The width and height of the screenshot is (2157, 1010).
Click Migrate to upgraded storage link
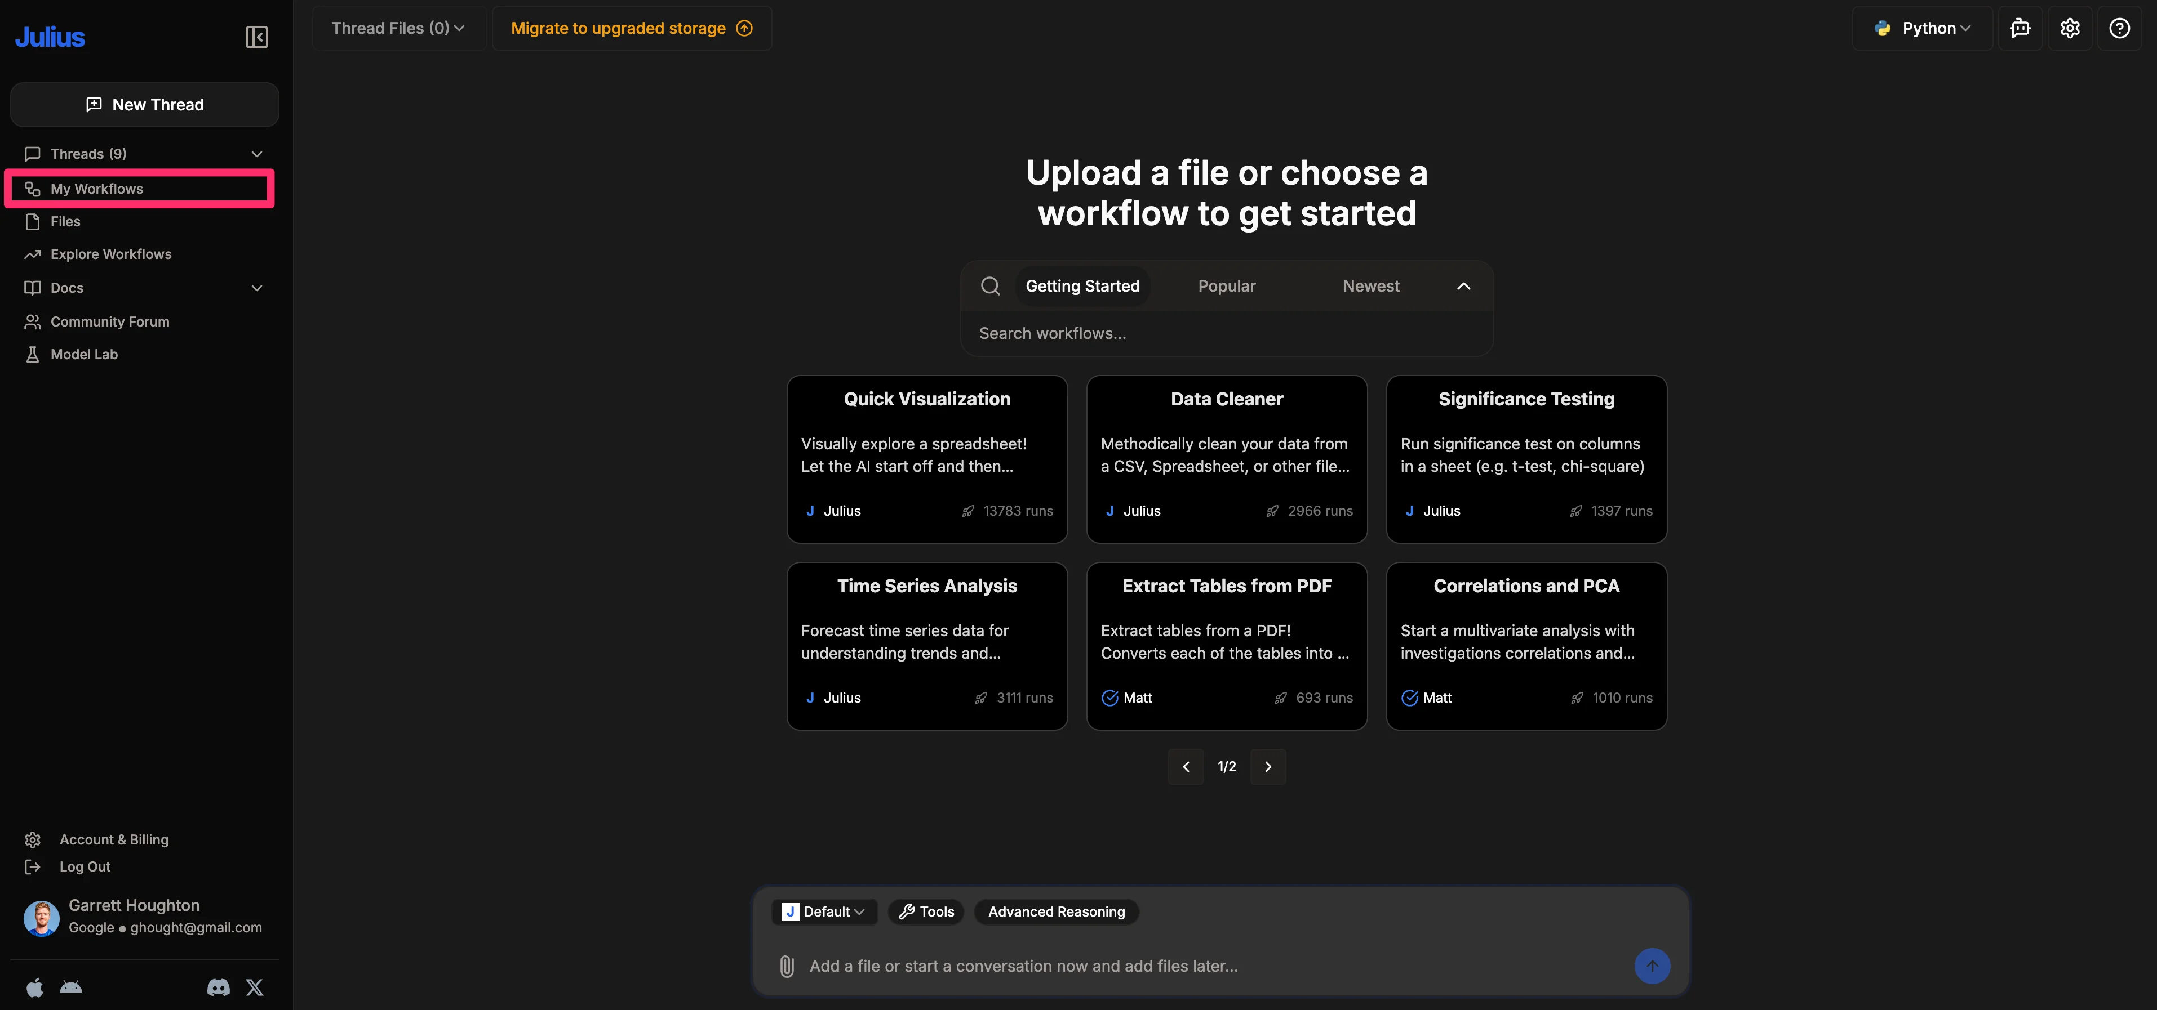tap(631, 29)
